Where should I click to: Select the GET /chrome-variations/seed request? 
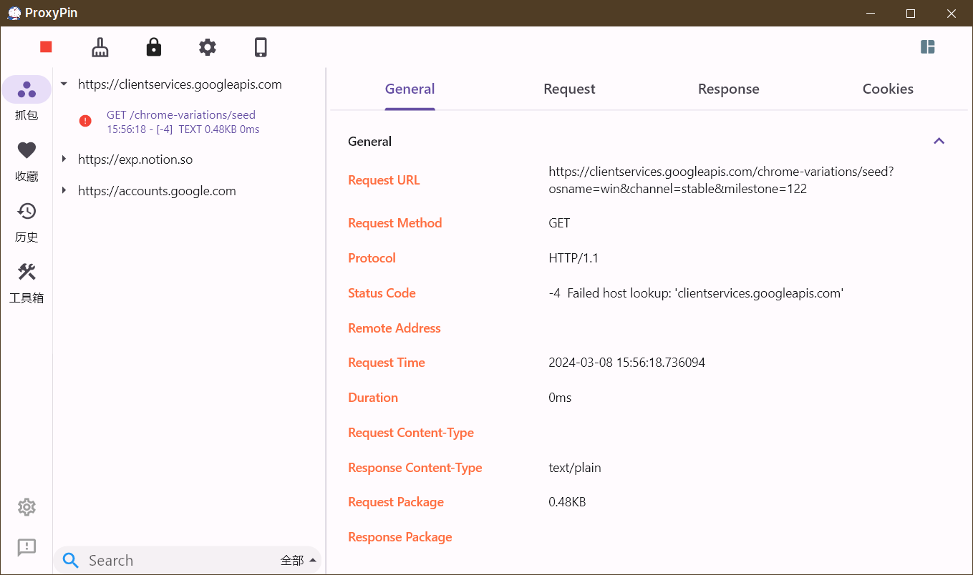pos(181,122)
